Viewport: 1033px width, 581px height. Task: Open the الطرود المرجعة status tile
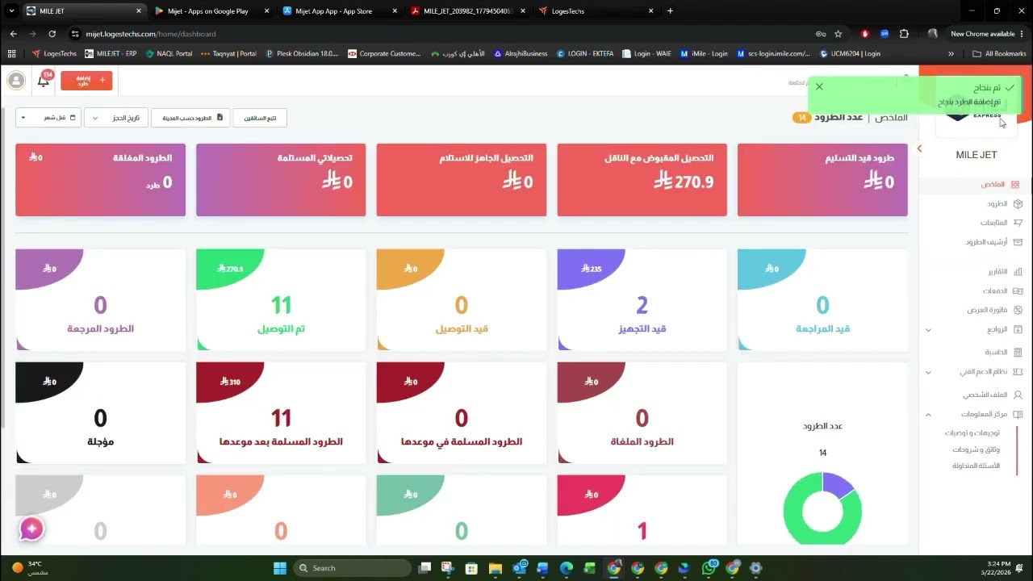tap(100, 299)
